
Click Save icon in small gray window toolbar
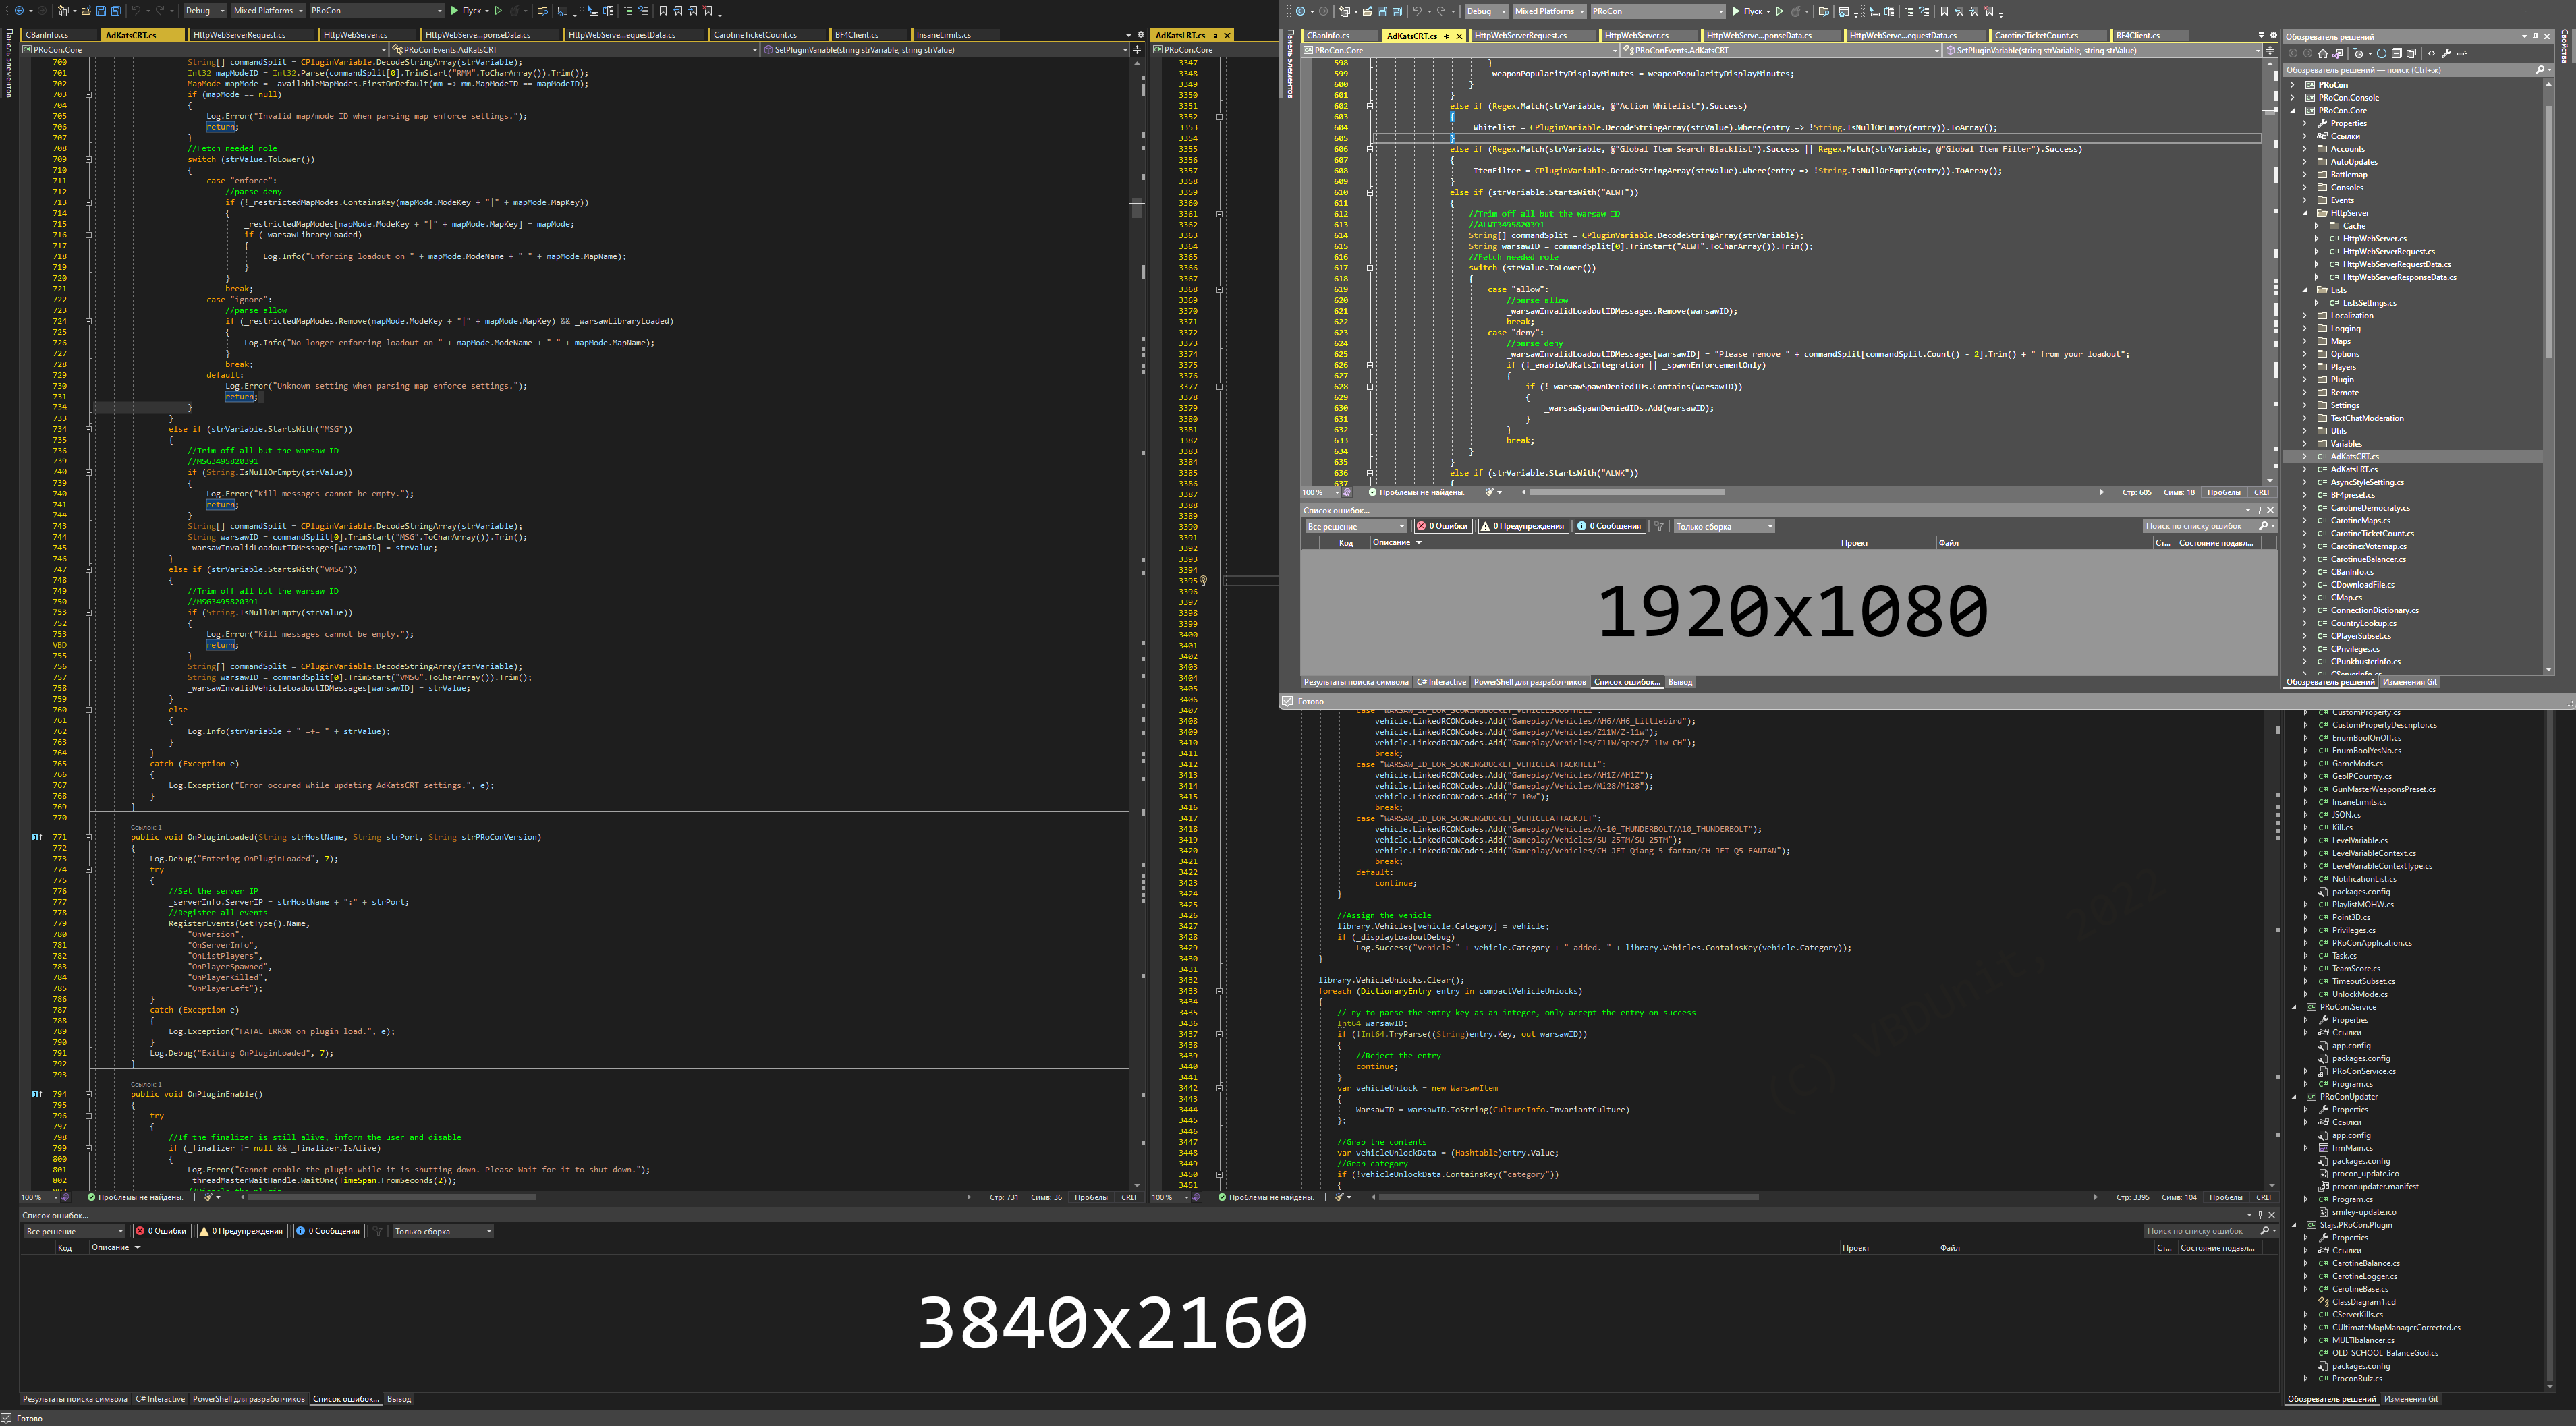(1382, 11)
